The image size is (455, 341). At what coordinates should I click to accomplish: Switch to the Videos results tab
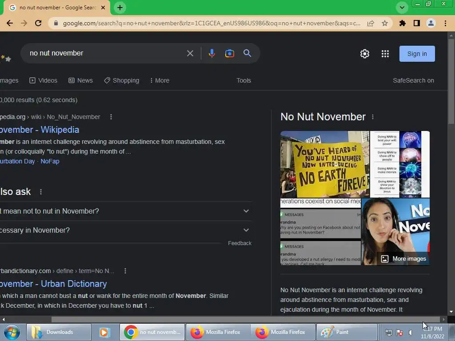[x=43, y=80]
